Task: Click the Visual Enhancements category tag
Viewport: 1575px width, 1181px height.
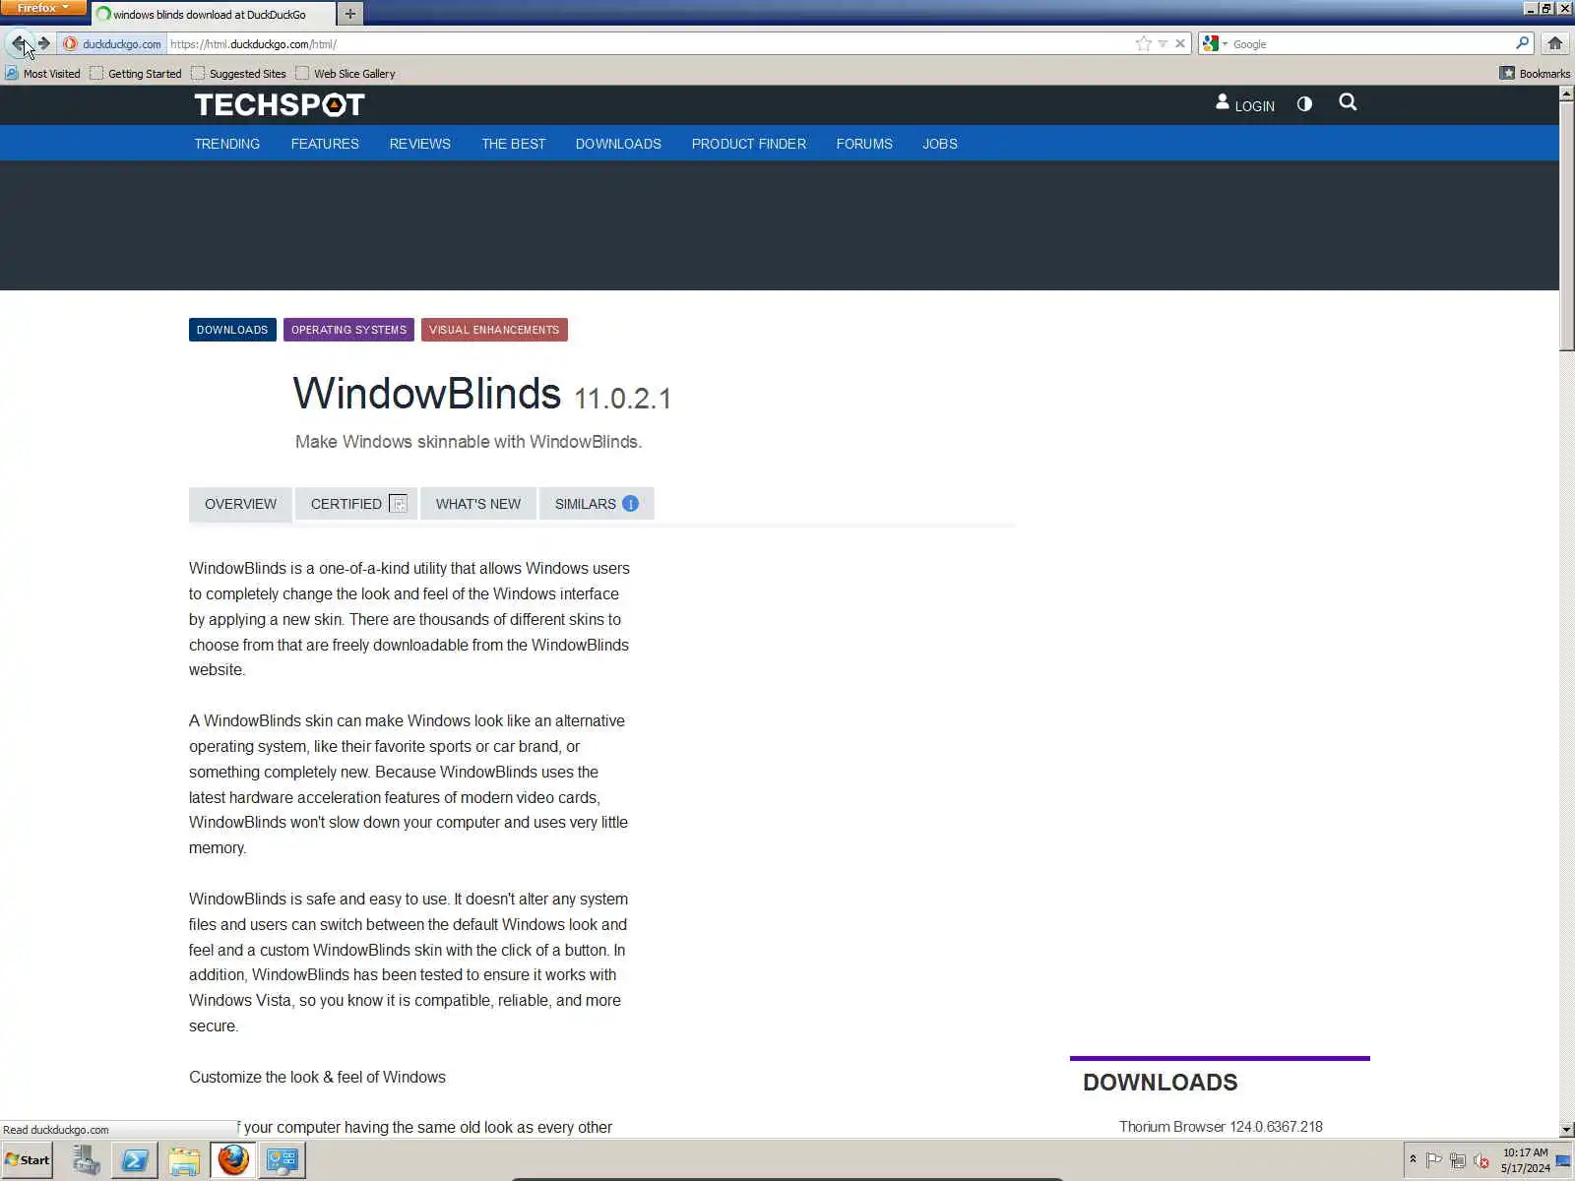Action: tap(494, 330)
